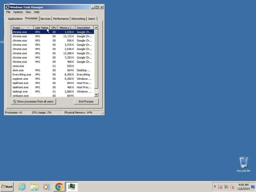Click the process list scrollbar thumb
Image resolution: width=256 pixels, height=192 pixels.
(96, 59)
